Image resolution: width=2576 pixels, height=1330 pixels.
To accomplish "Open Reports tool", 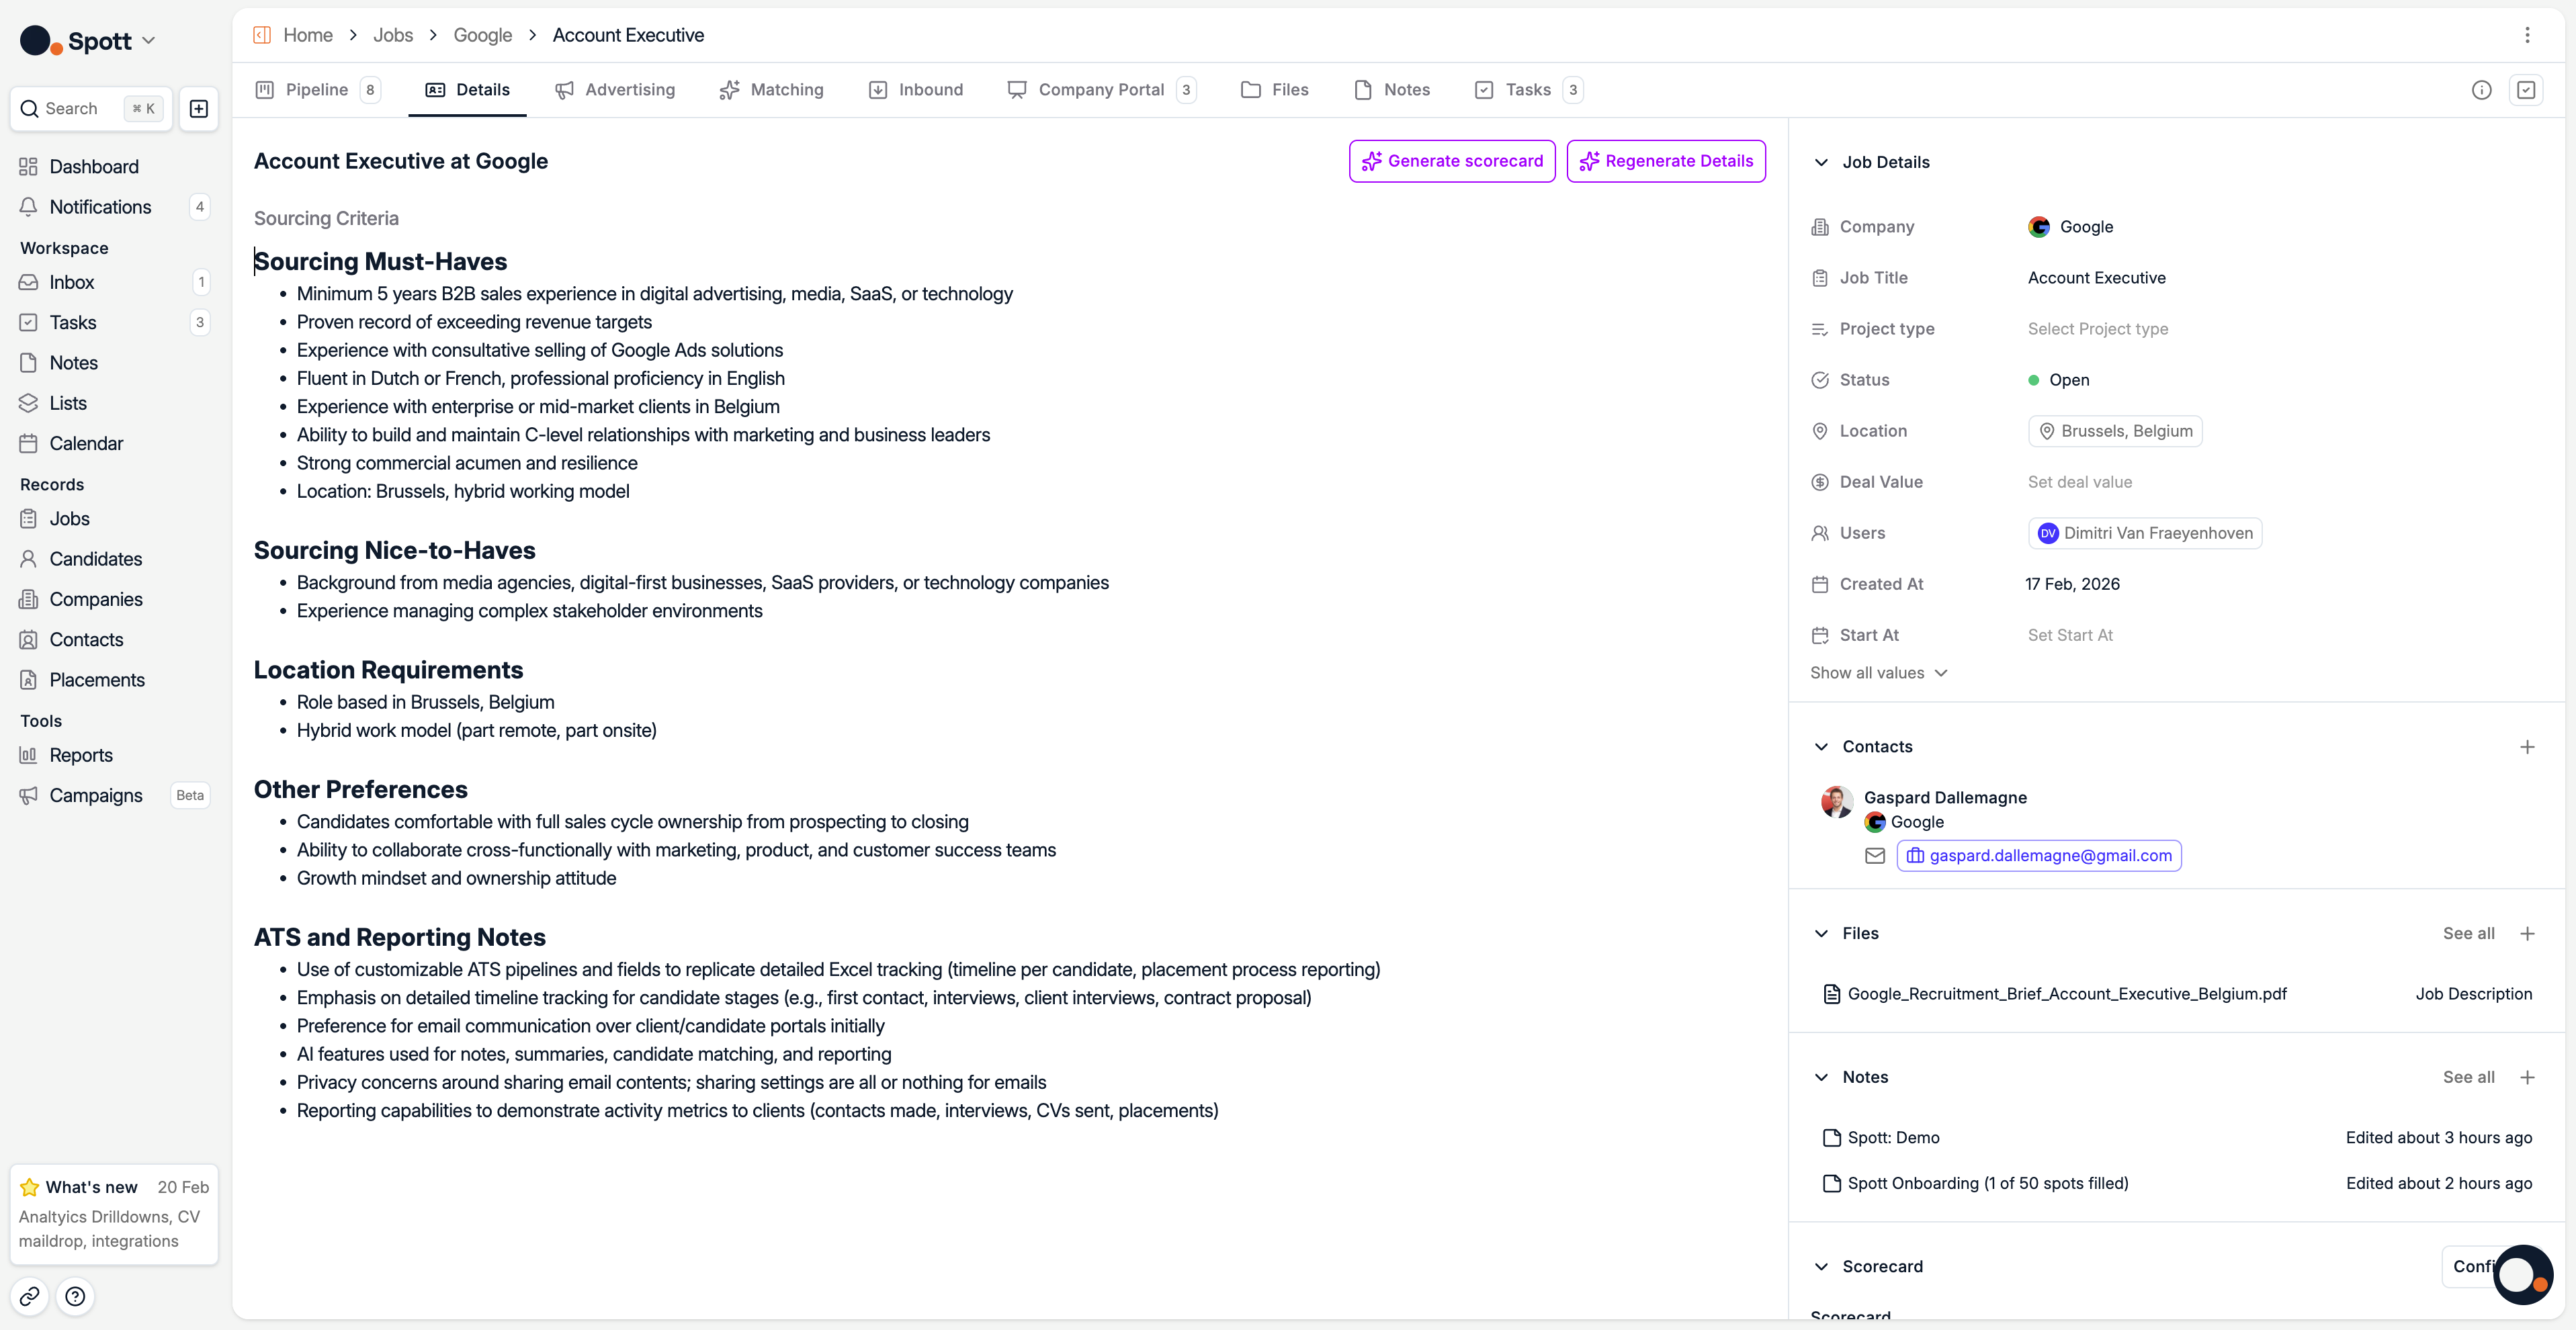I will pos(81,755).
